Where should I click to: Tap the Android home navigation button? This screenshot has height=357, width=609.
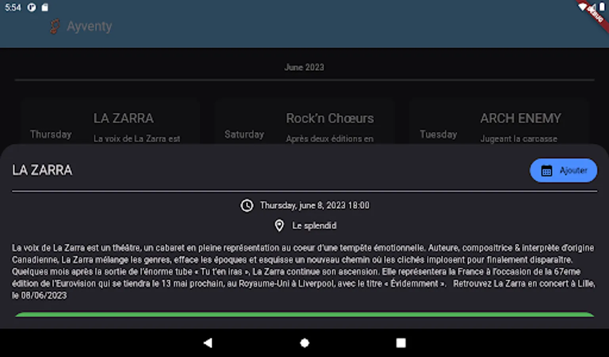tap(304, 343)
